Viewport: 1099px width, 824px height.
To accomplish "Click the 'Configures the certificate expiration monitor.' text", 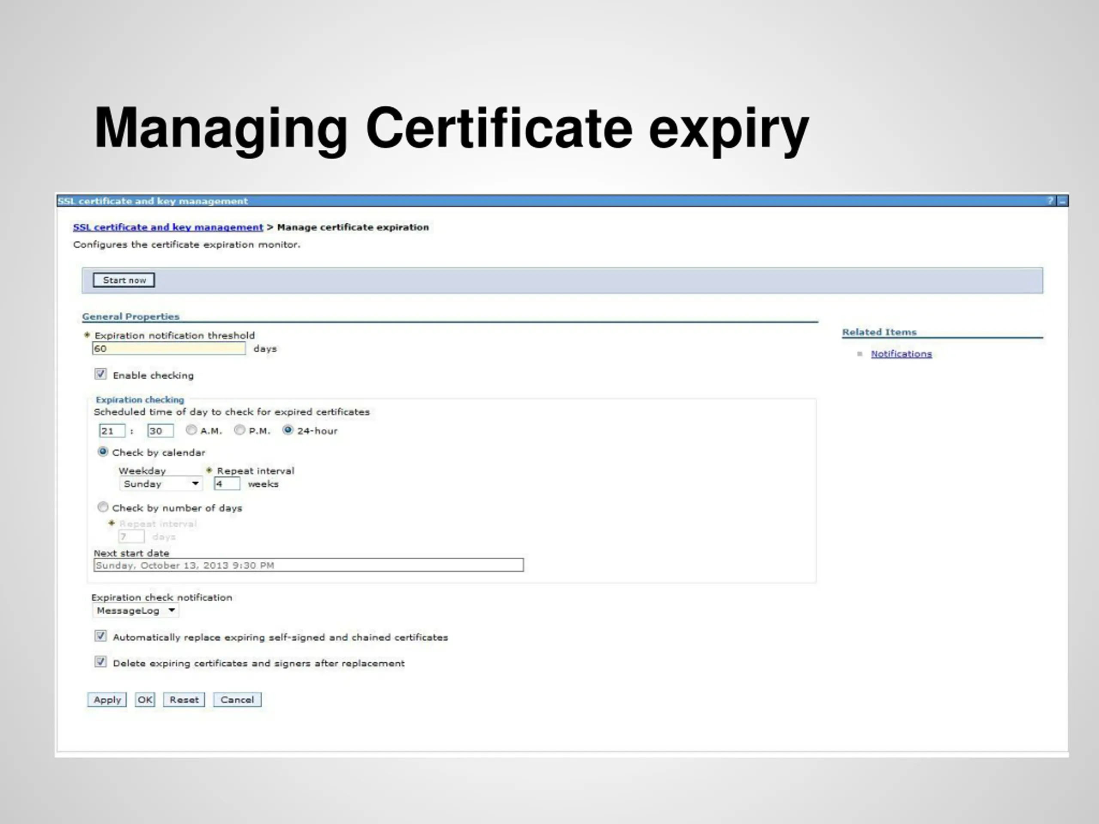I will click(x=187, y=244).
